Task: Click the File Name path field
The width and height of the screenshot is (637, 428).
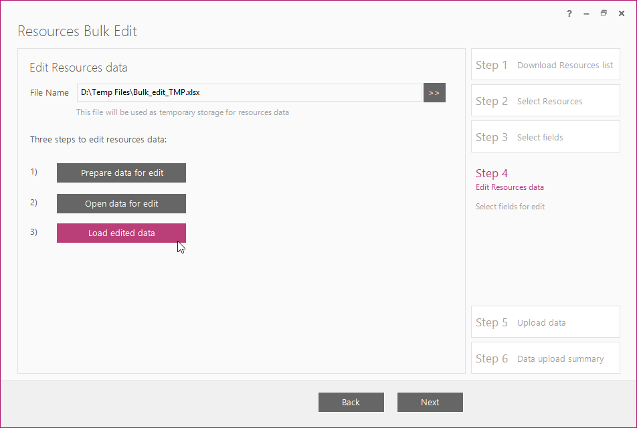Action: [x=250, y=92]
